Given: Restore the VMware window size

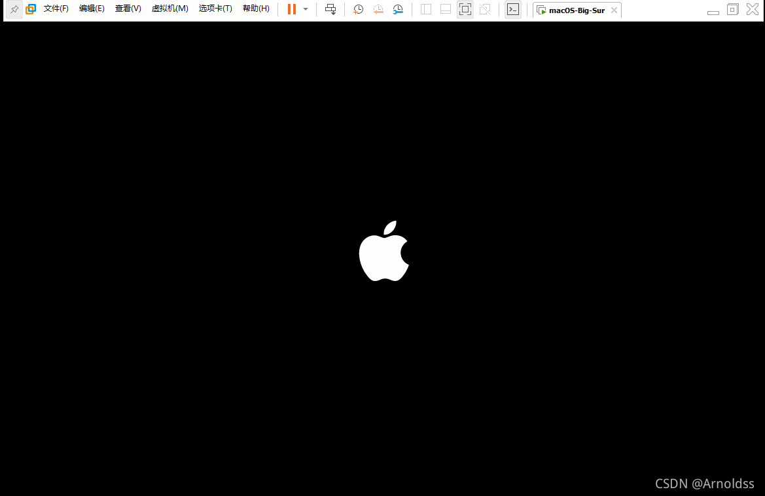Looking at the screenshot, I should (733, 9).
